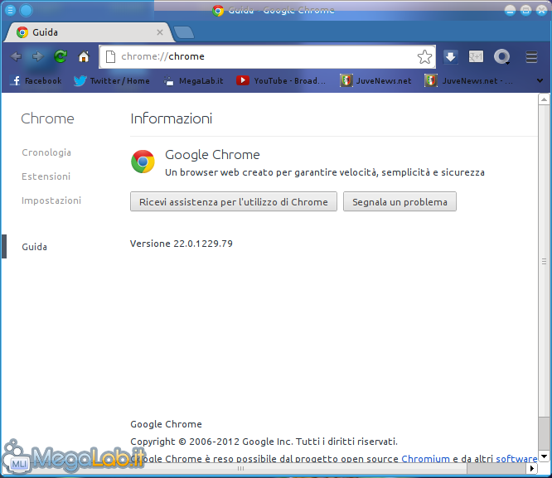
Task: Open a new tab
Action: click(x=184, y=32)
